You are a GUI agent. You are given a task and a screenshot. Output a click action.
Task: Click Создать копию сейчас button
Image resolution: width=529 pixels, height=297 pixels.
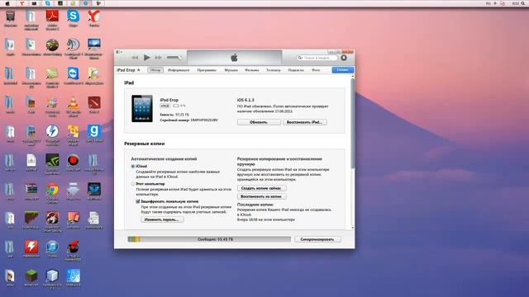click(261, 188)
